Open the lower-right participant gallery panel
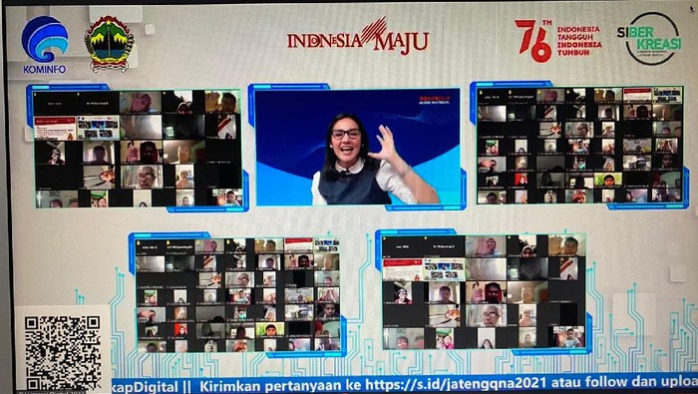This screenshot has height=394, width=698. pyautogui.click(x=484, y=291)
